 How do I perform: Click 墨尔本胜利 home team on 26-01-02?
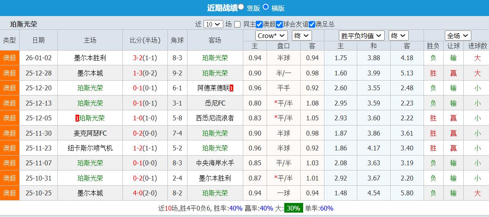coord(90,58)
